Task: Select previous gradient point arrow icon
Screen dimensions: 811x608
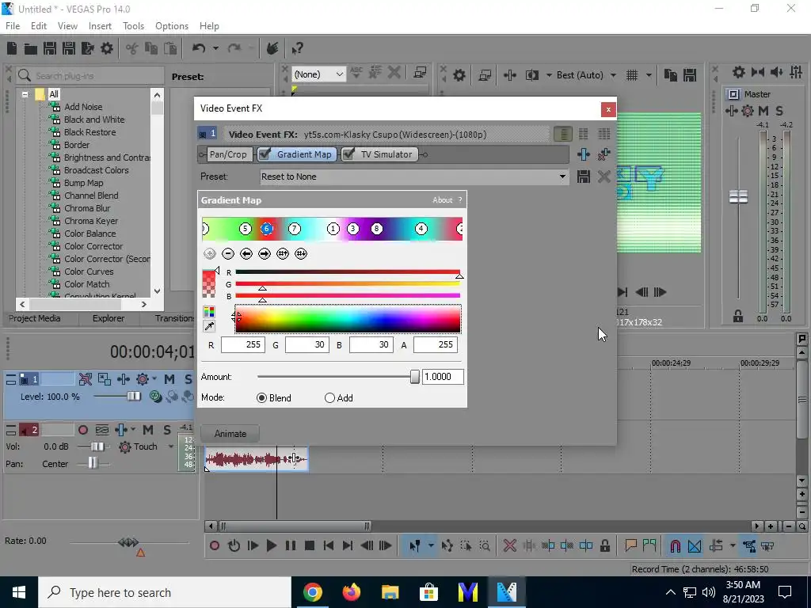Action: point(246,253)
